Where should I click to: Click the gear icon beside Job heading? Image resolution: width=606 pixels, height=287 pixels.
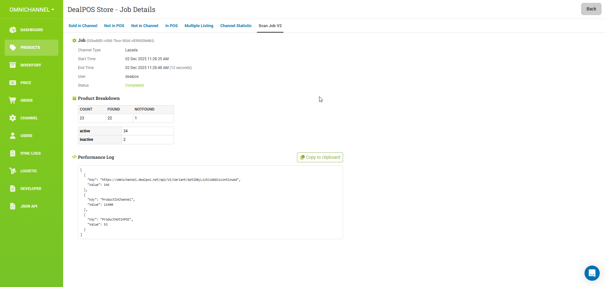point(74,41)
